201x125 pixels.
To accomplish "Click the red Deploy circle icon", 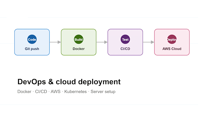I will [x=172, y=39].
